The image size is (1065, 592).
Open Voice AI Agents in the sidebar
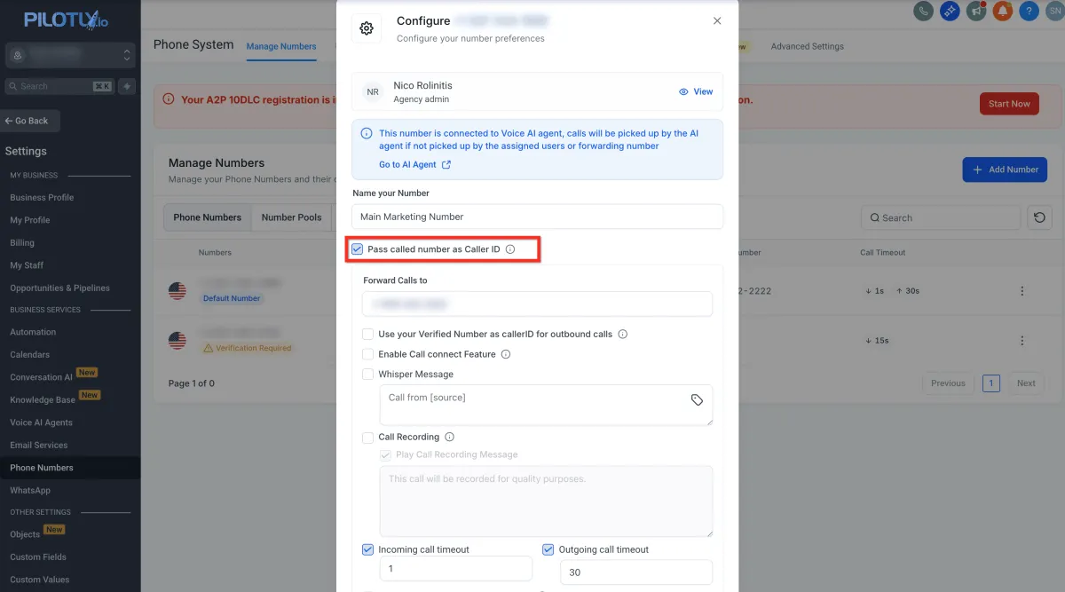tap(41, 422)
